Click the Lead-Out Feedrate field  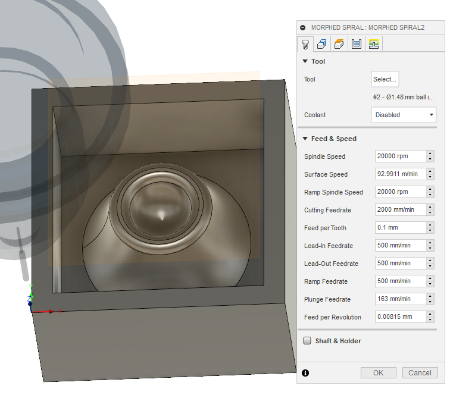(x=401, y=263)
